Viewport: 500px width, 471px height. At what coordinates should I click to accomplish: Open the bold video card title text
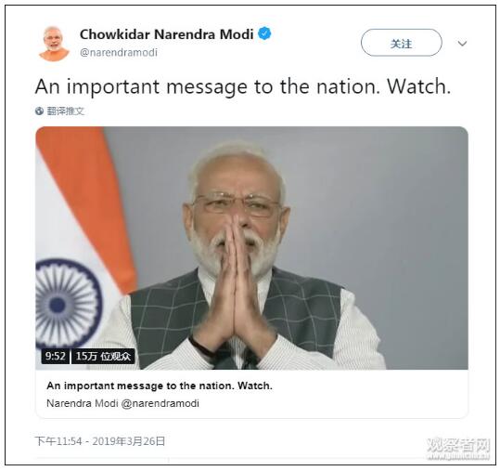point(160,386)
